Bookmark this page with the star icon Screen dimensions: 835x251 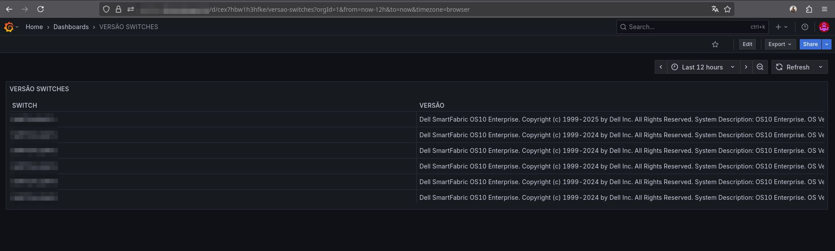pos(727,9)
